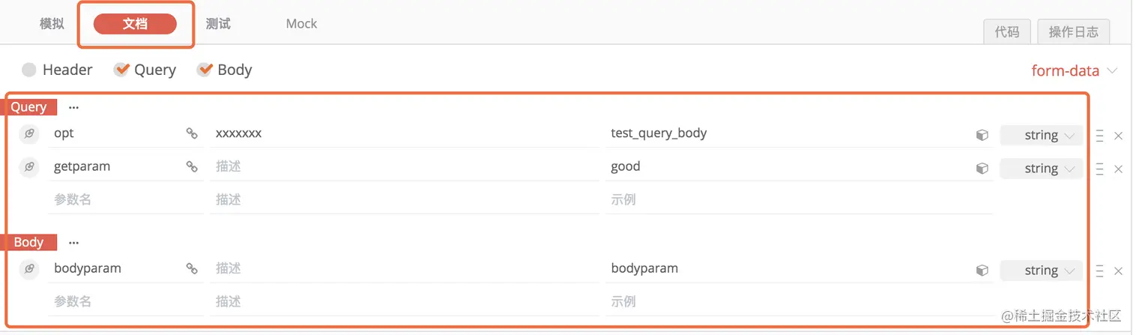Open the ellipsis menu next to Body label
Viewport: 1133px width, 335px height.
pos(73,243)
